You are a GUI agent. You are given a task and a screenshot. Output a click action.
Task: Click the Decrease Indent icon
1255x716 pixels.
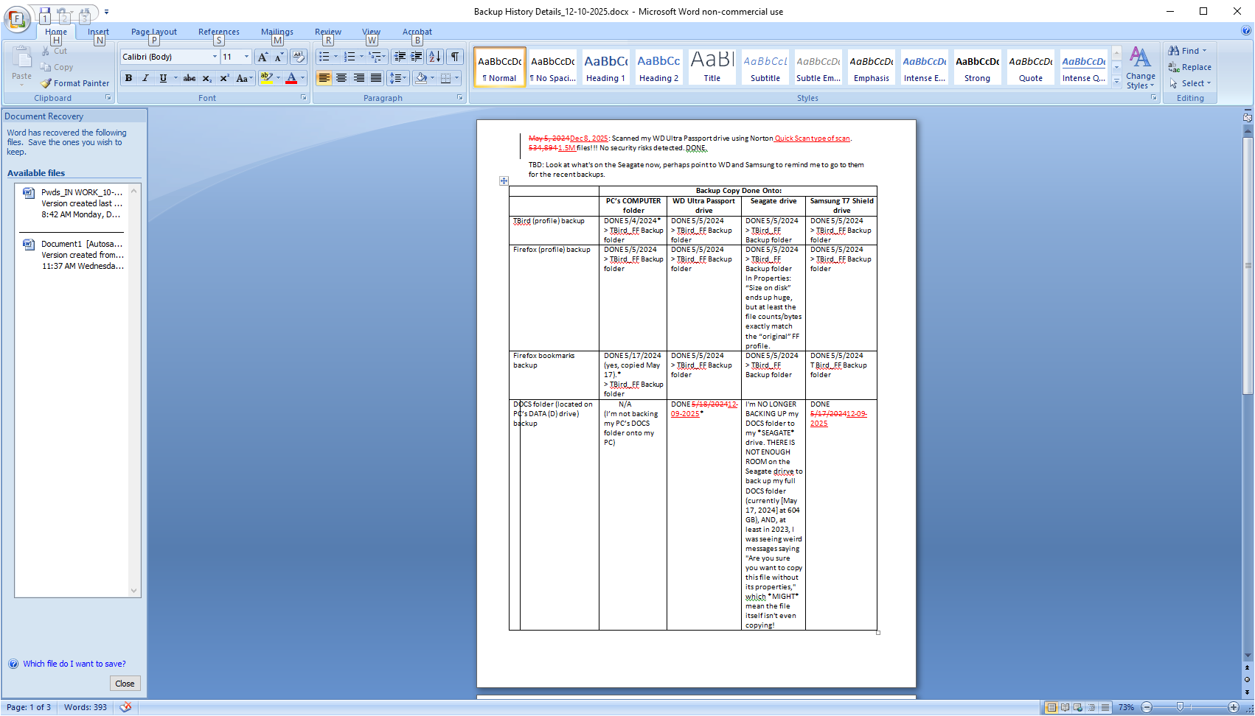tap(400, 57)
